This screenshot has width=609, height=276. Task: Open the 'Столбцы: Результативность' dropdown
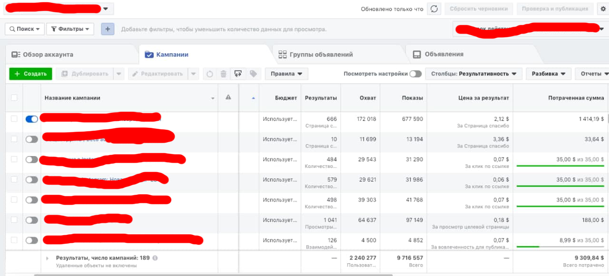474,74
